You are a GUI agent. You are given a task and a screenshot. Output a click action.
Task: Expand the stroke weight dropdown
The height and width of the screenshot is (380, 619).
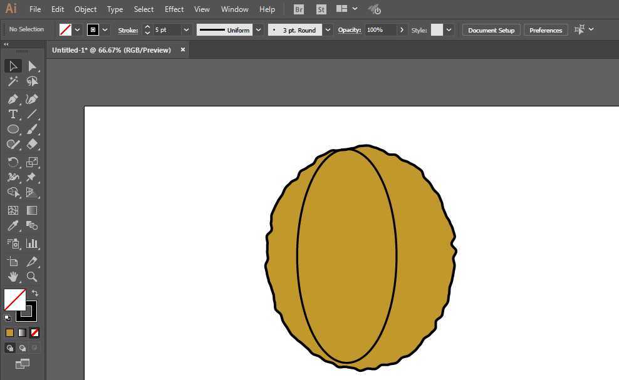click(186, 29)
